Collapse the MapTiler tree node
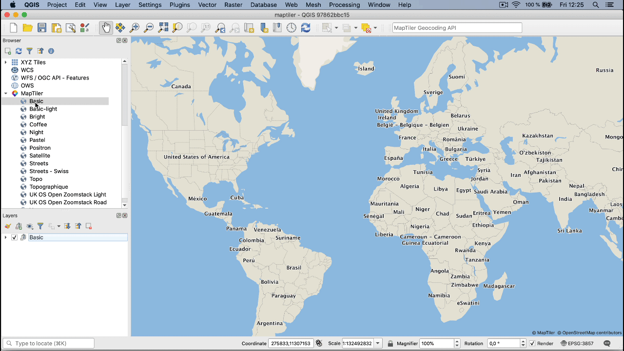 [6, 94]
